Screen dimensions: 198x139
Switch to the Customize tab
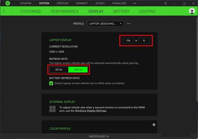tap(31, 11)
